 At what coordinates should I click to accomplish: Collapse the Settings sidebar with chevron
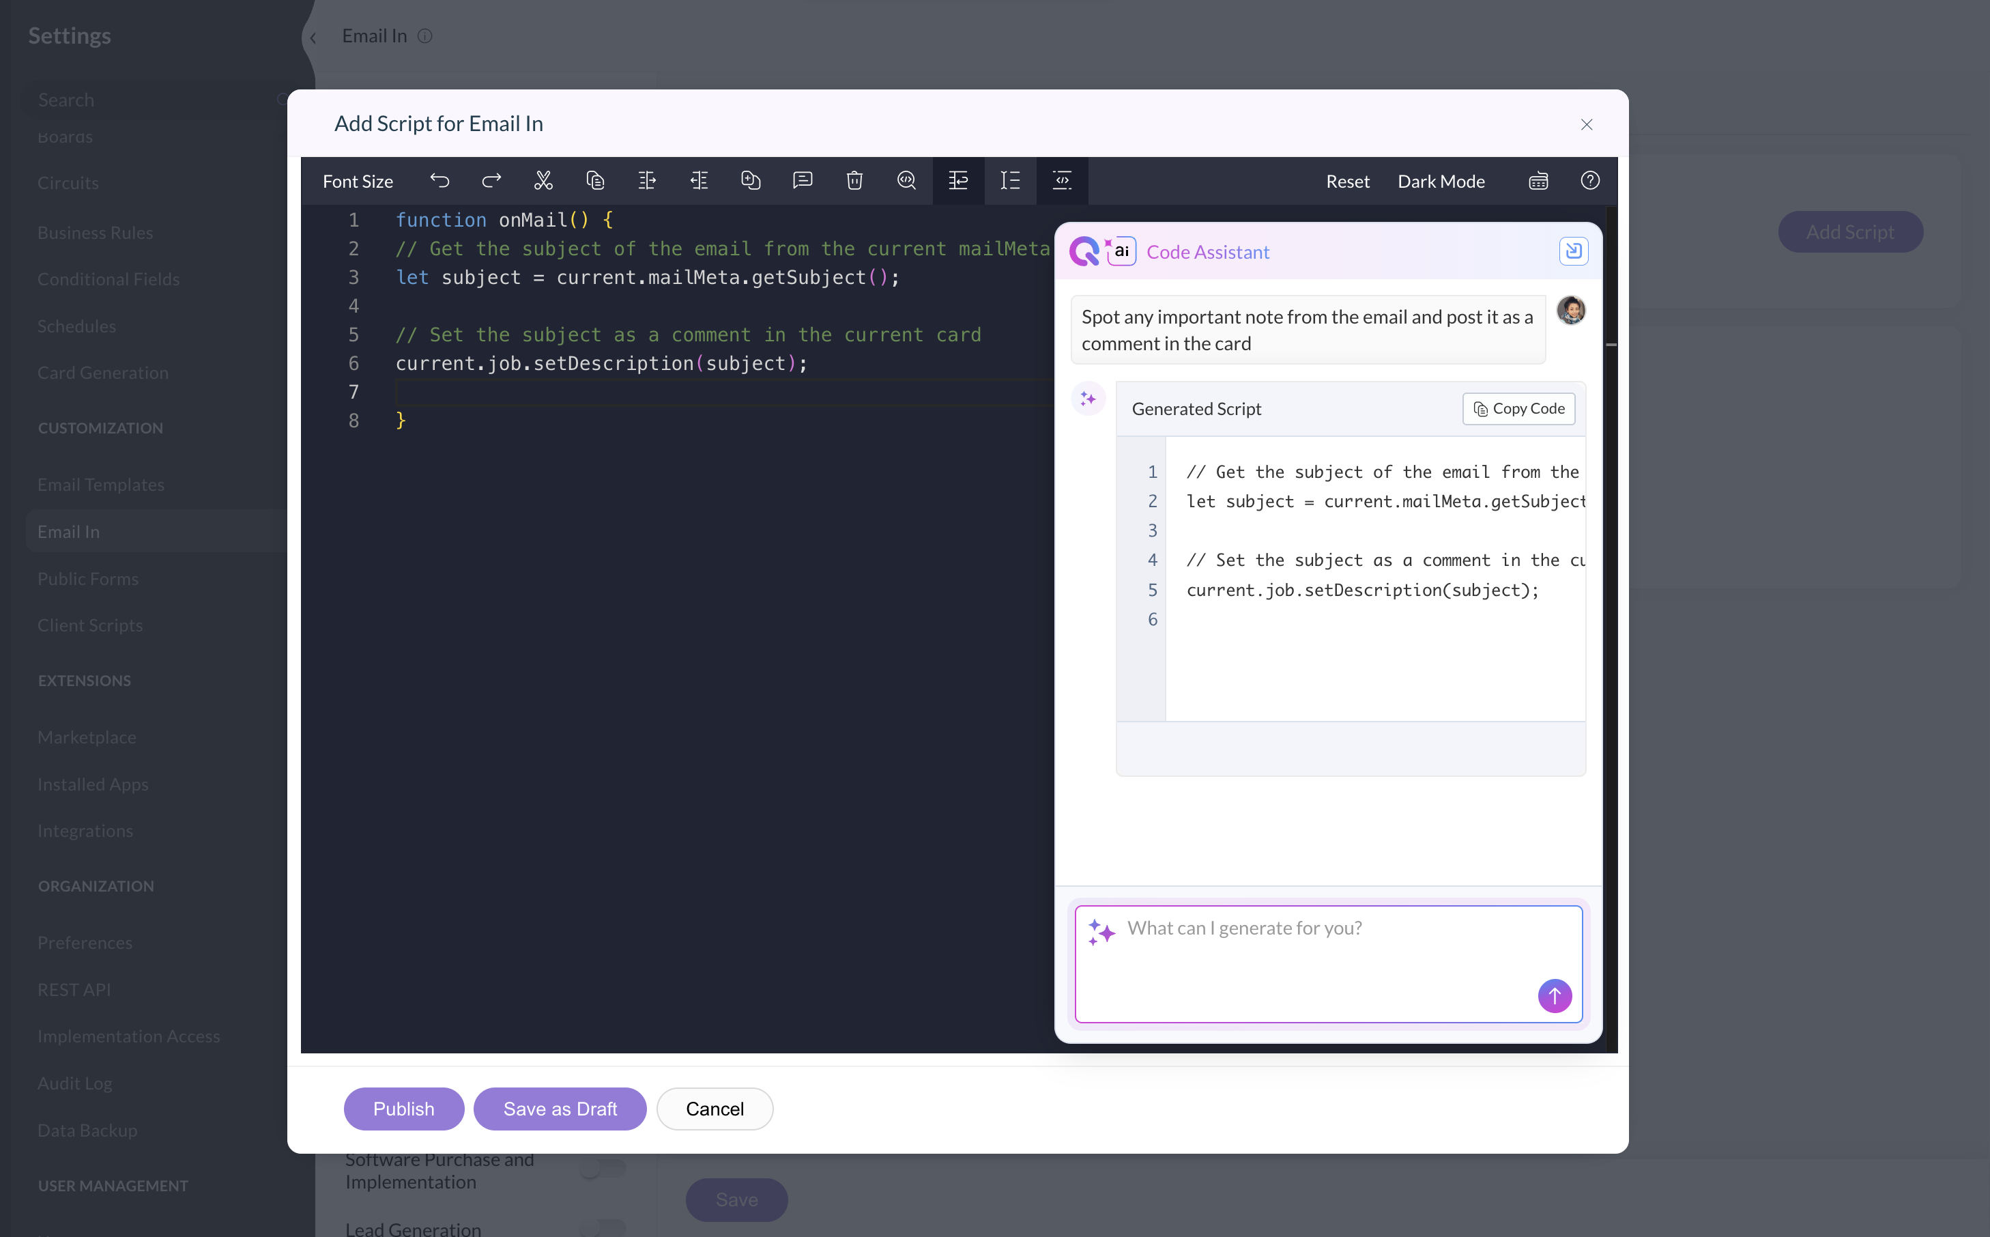coord(313,38)
